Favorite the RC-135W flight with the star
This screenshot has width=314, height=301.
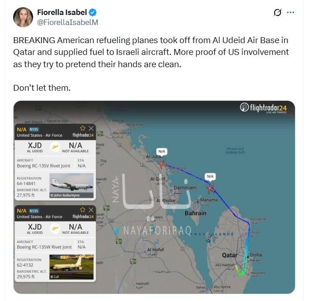tap(82, 210)
